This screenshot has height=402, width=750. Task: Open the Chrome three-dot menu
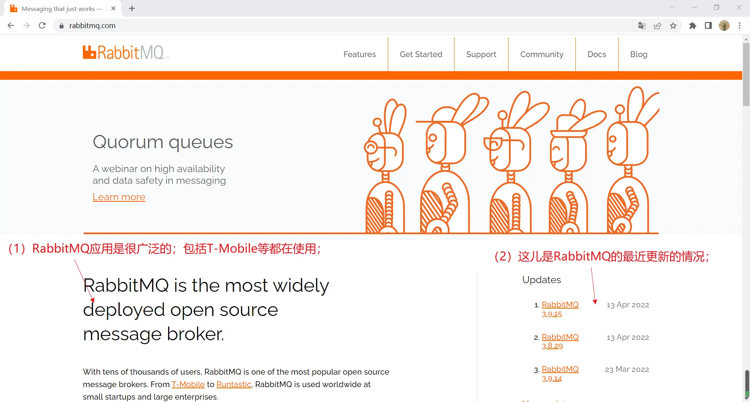[x=739, y=26]
